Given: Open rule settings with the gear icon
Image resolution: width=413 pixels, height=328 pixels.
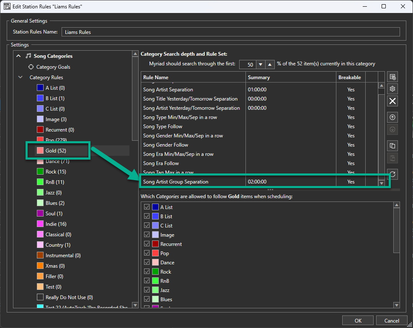Looking at the screenshot, I should (x=392, y=89).
